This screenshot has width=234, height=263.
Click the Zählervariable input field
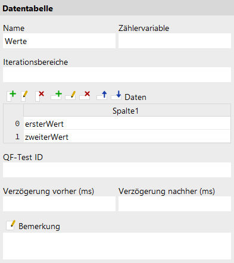pyautogui.click(x=174, y=41)
